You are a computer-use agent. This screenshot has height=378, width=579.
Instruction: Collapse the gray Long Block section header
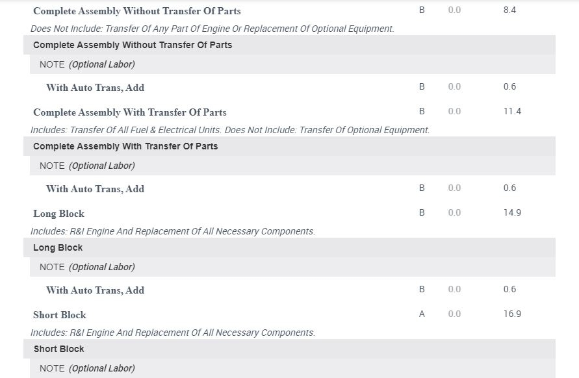[58, 247]
